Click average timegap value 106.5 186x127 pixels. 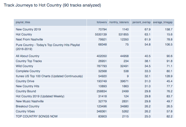coord(169,45)
